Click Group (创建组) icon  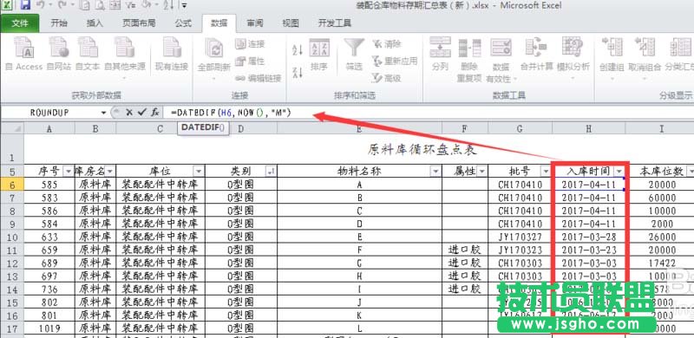point(612,58)
